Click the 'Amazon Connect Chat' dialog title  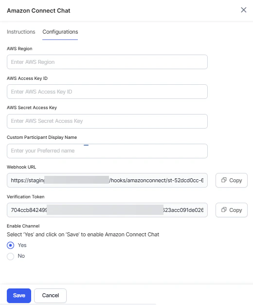[x=38, y=11]
